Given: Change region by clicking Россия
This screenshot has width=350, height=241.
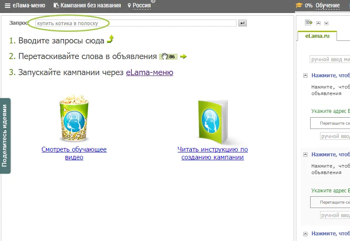Looking at the screenshot, I should (142, 5).
